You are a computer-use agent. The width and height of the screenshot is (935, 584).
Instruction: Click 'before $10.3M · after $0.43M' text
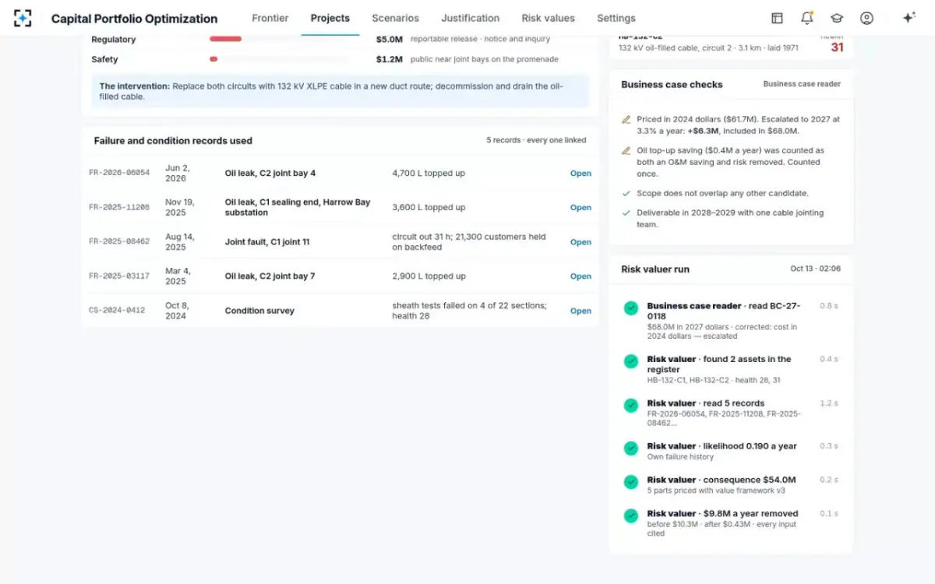[723, 529]
